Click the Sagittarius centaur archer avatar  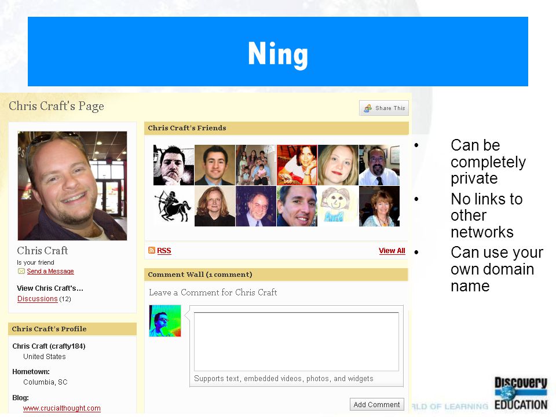click(174, 206)
